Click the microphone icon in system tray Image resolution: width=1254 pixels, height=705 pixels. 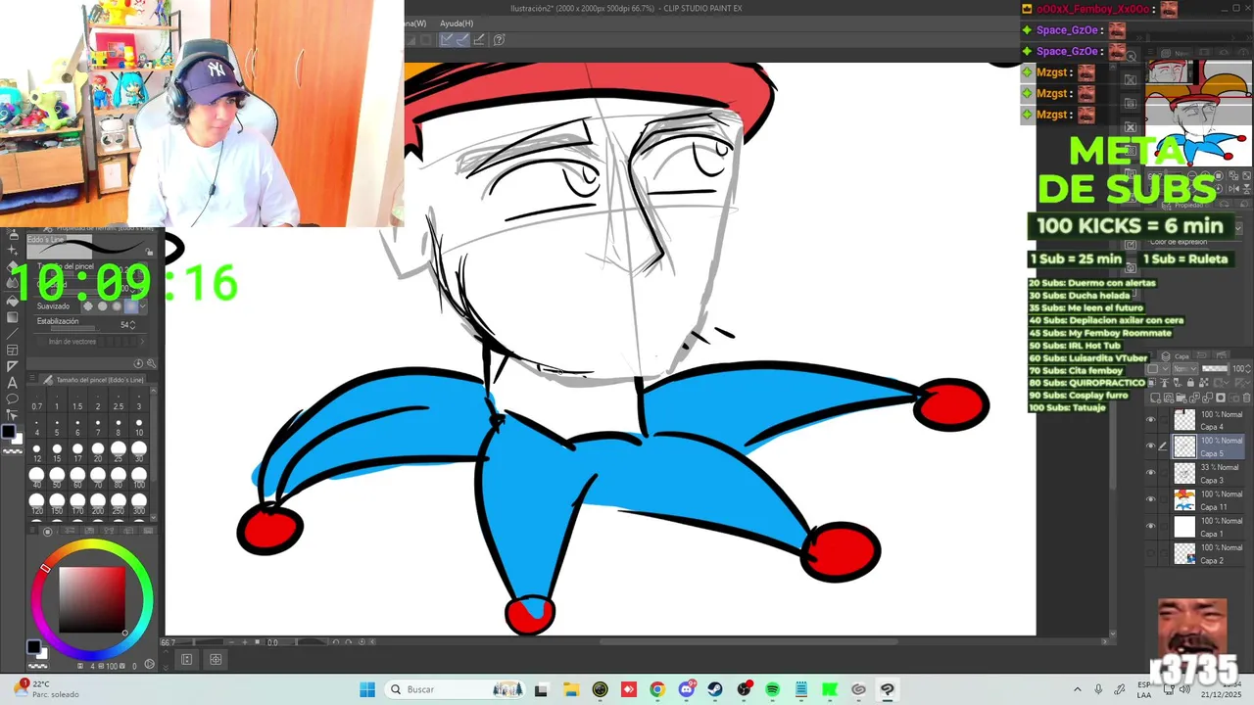1098,689
